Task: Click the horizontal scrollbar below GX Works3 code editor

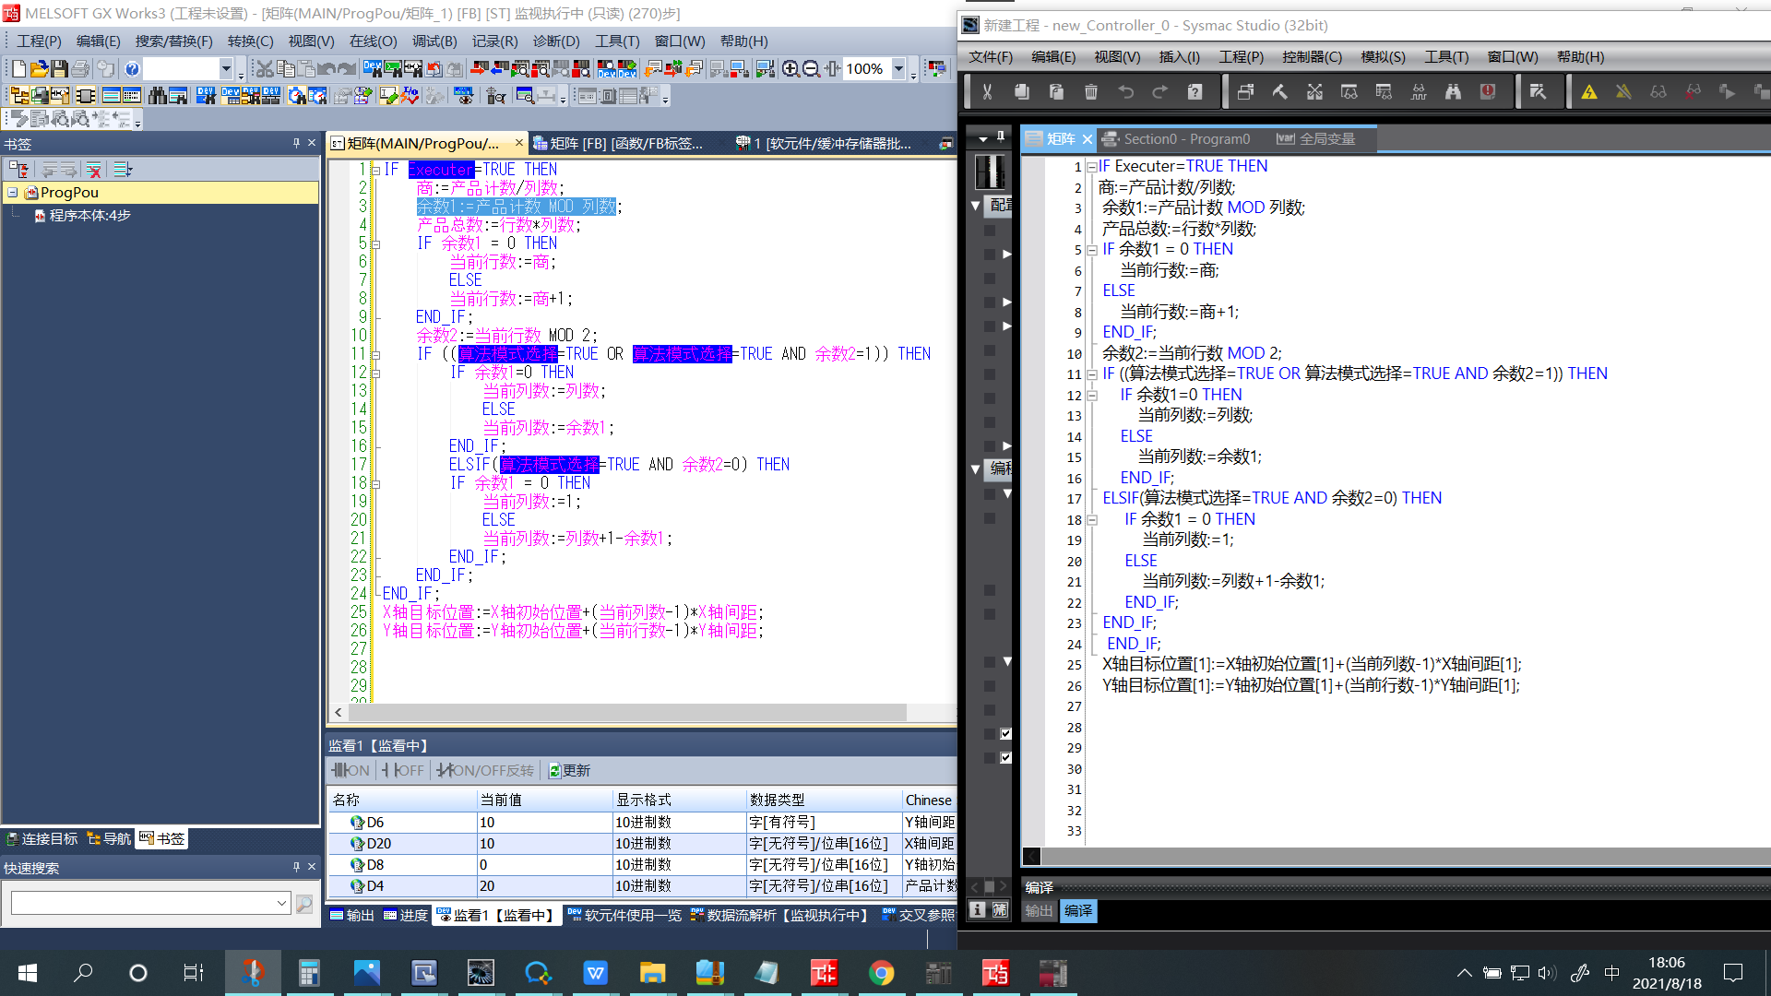Action: 627,713
